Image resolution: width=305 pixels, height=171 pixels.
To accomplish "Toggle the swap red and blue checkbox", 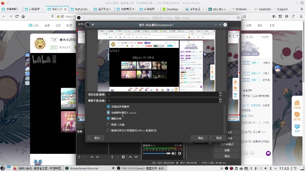I will pos(109,106).
